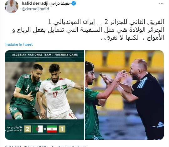
Task: Click the Iranian flag in the score graphic
Action: pyautogui.click(x=52, y=129)
